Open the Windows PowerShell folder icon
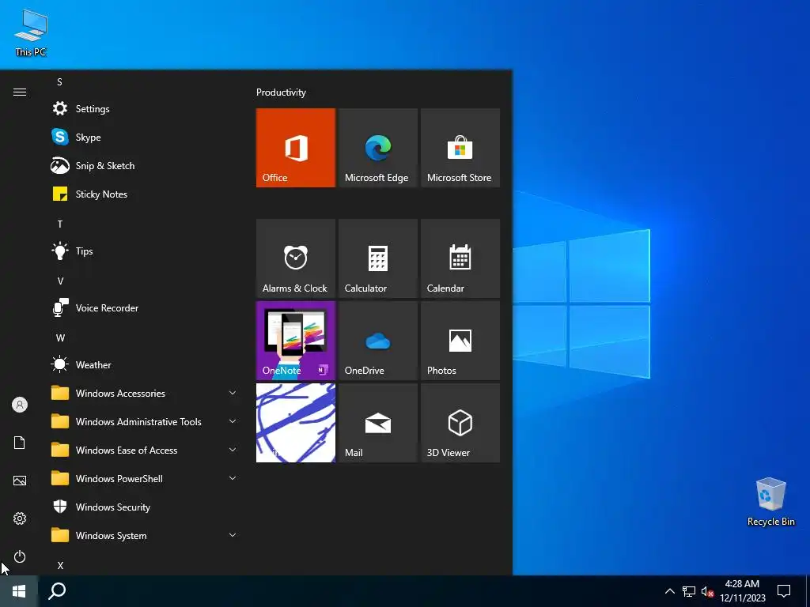 pos(60,478)
